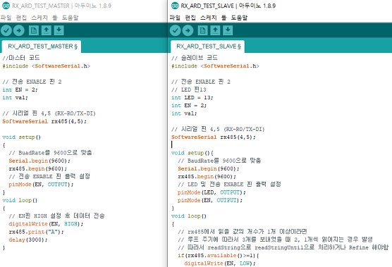This screenshot has width=392, height=267.
Task: Click New sketch icon in MASTER window
Action: pos(34,30)
